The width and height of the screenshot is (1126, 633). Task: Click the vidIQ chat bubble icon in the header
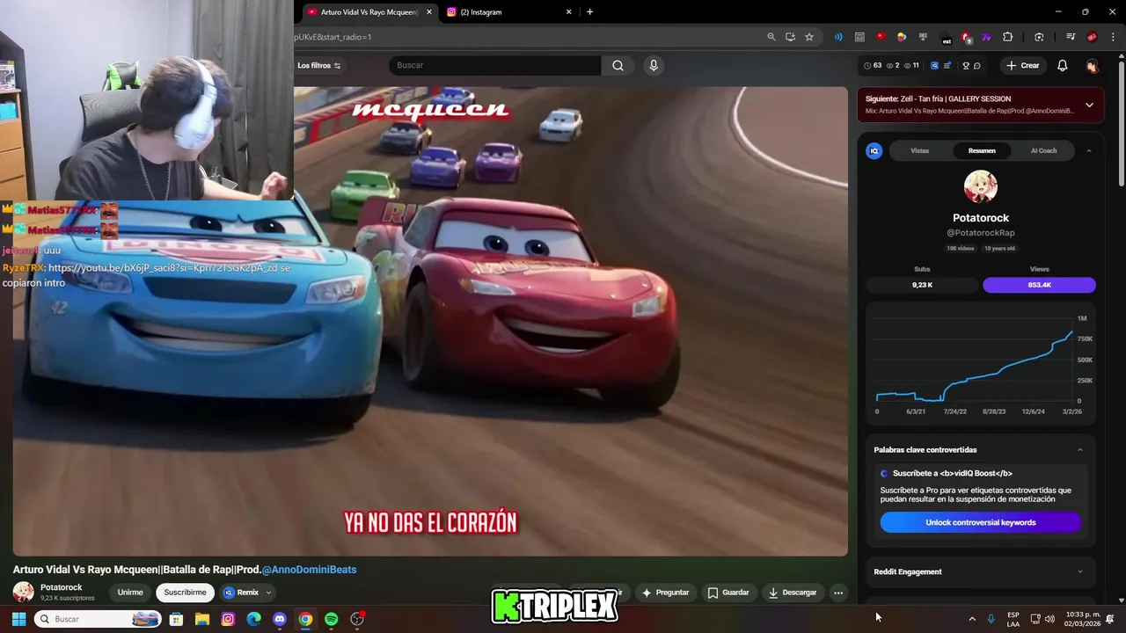pyautogui.click(x=976, y=66)
